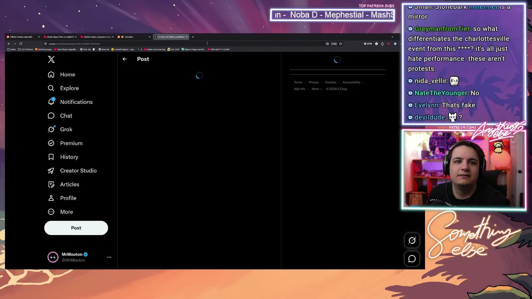This screenshot has height=299, width=532.
Task: Open Chat in the left sidebar
Action: [x=60, y=116]
